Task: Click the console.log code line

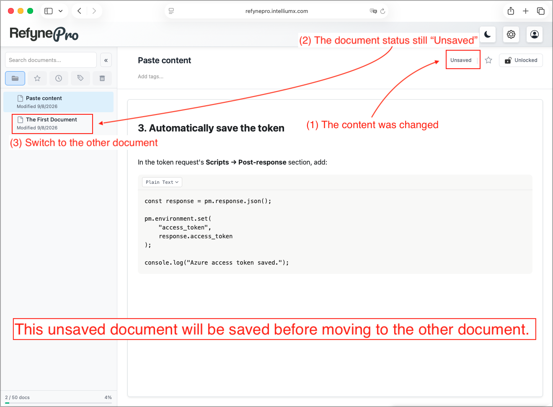Action: point(217,263)
